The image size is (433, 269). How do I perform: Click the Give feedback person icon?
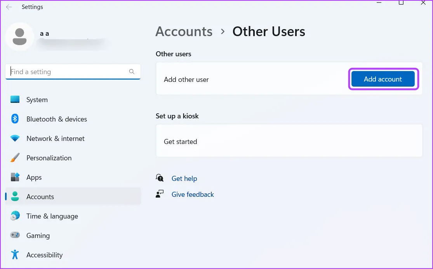(x=160, y=194)
